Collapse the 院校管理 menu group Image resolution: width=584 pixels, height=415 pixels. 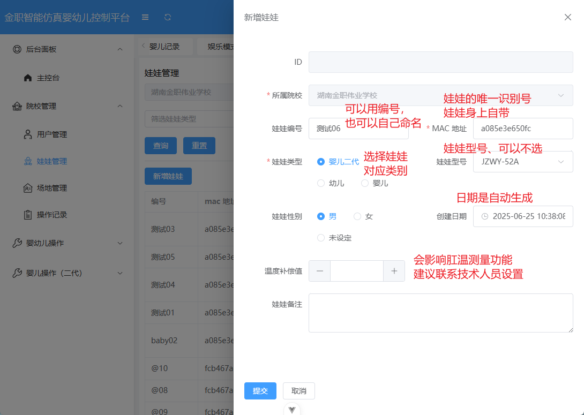click(120, 106)
